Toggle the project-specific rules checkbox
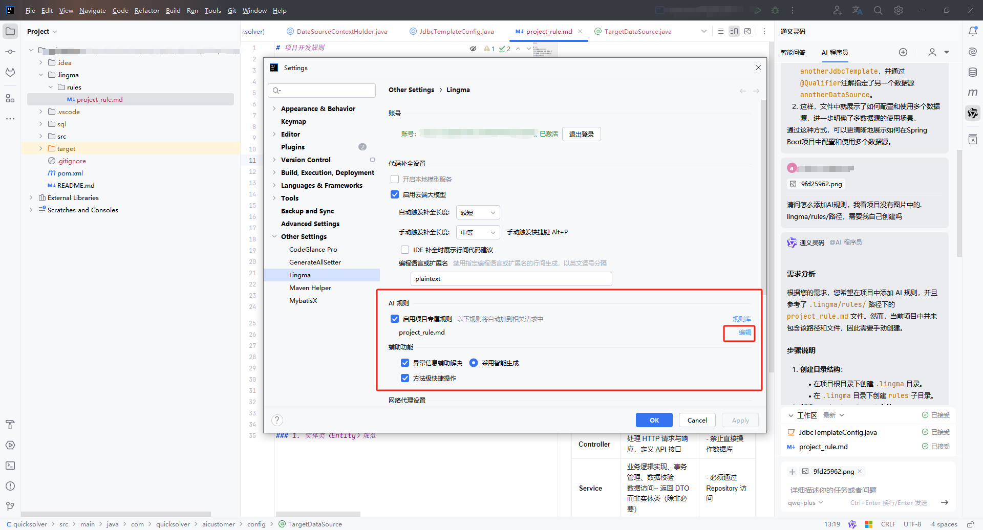Screen dimensions: 983x530 coord(395,319)
